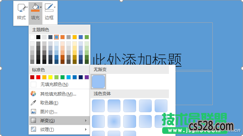243x136 pixels.
Task: Pick the orange theme color swatch
Action: [x=62, y=37]
